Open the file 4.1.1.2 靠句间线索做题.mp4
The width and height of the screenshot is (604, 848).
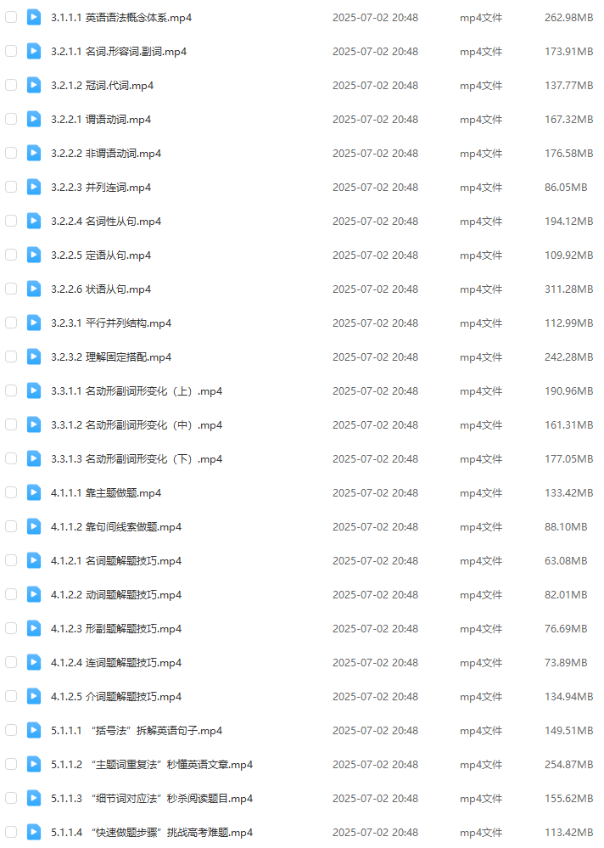116,527
